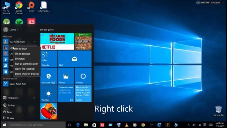Image resolution: width=227 pixels, height=128 pixels.
Task: Expand the File Explorer arrow in Start menu
Action: [34, 98]
